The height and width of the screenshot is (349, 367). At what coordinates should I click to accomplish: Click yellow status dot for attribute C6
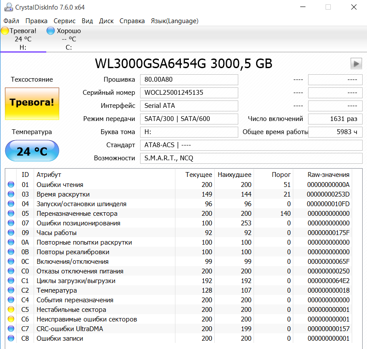click(x=11, y=319)
